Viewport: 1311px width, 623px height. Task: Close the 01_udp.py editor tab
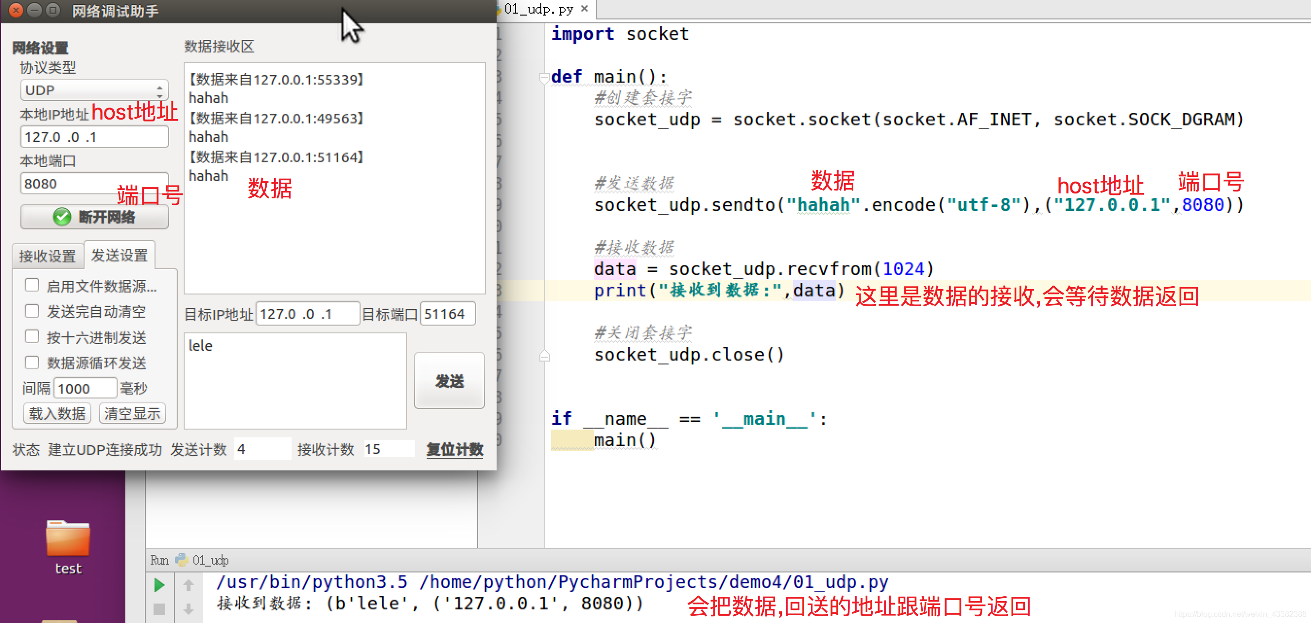coord(584,8)
